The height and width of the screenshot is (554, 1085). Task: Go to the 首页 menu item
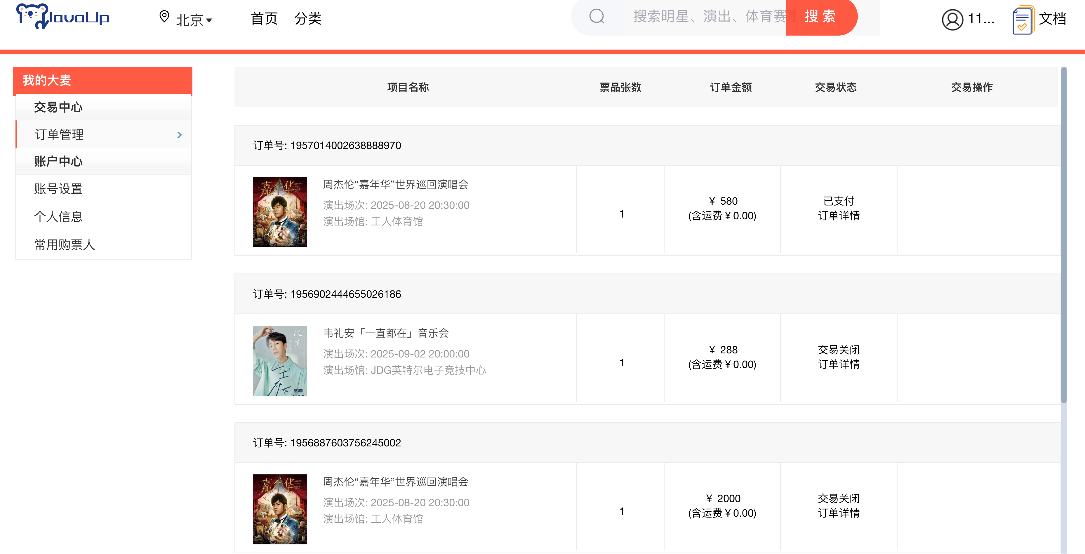click(264, 18)
